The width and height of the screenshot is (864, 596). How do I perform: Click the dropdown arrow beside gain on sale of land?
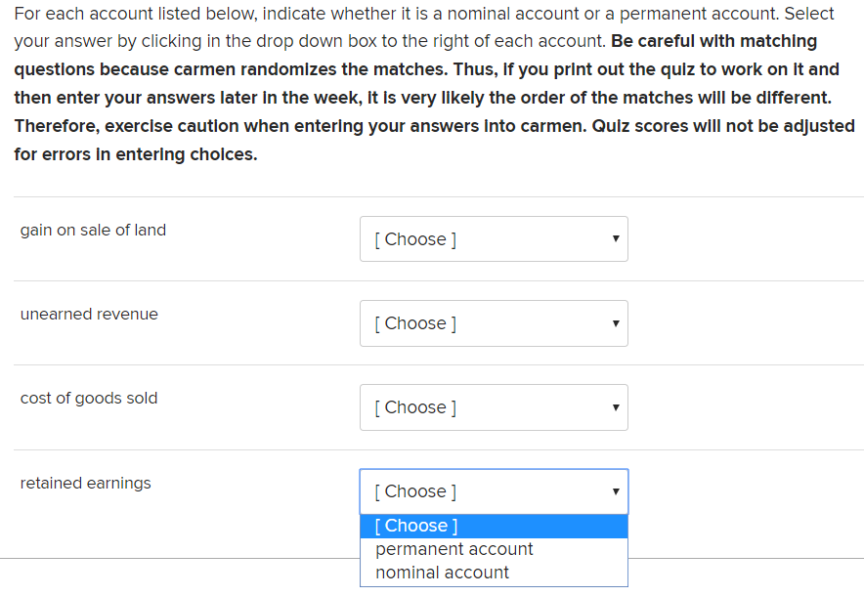[x=614, y=238]
